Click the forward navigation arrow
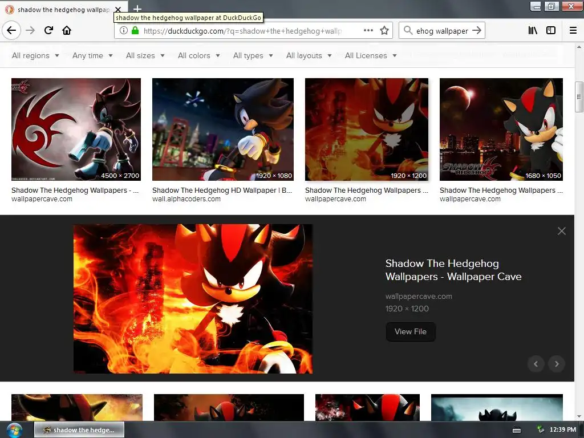 pyautogui.click(x=31, y=30)
